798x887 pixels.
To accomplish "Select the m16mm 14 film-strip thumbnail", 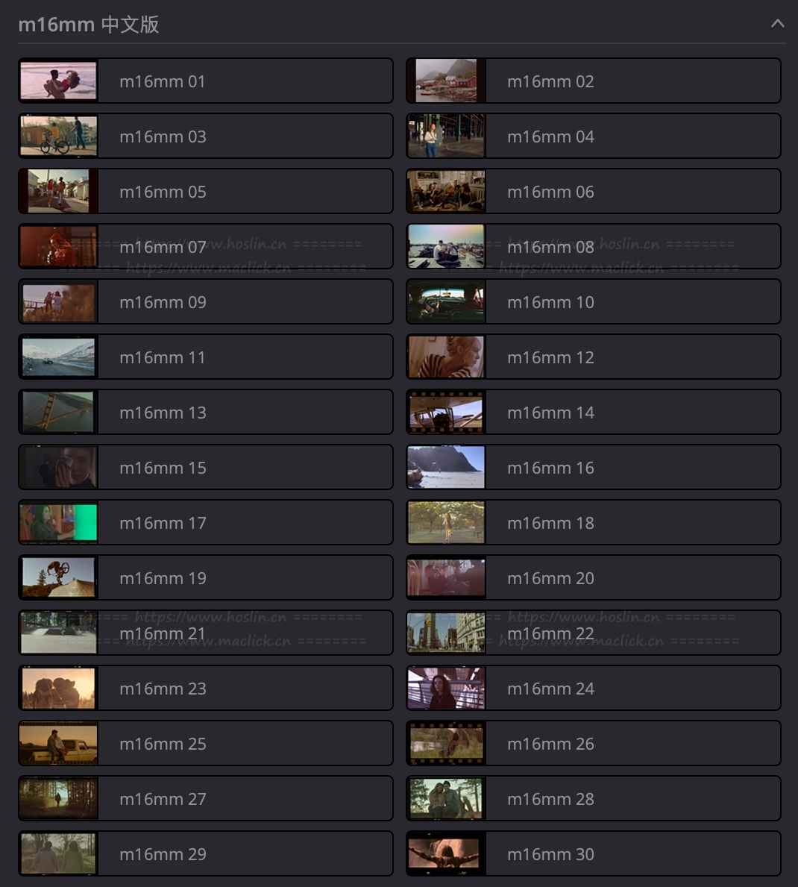I will point(446,412).
